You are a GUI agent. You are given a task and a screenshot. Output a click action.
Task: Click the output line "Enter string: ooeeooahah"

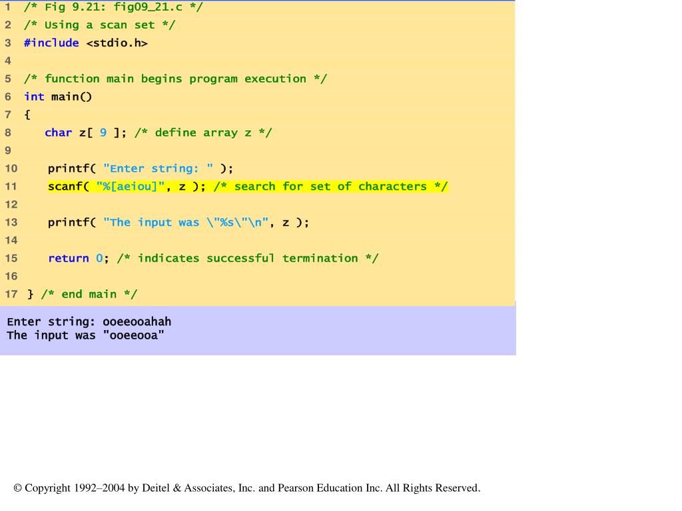point(89,321)
